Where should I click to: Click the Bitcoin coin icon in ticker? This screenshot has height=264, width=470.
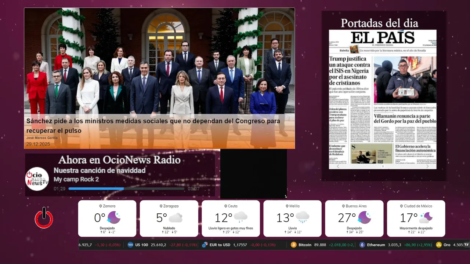coord(293,245)
